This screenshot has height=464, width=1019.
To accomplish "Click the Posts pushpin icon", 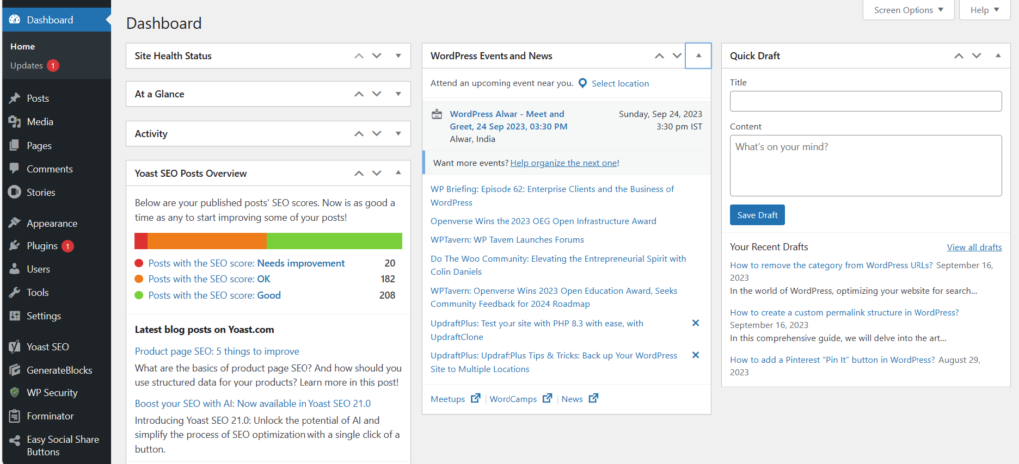I will [14, 99].
